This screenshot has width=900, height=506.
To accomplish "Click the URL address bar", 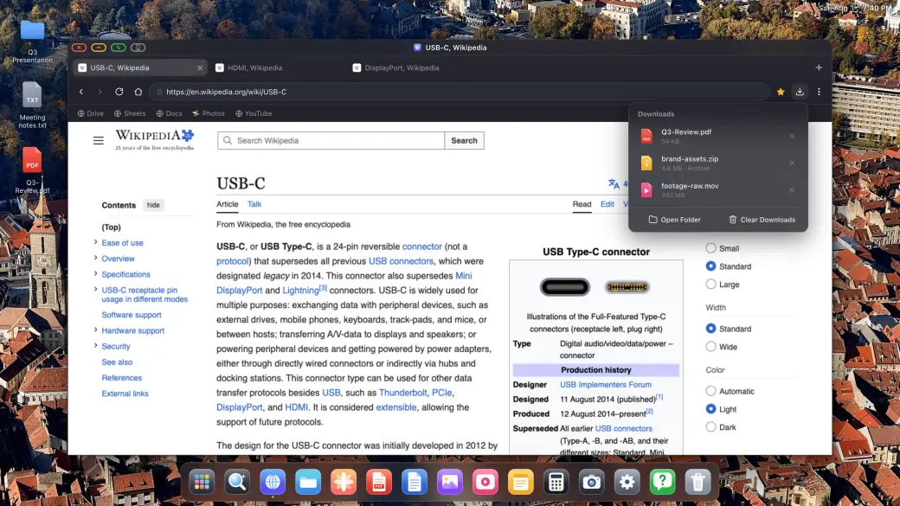I will [x=460, y=92].
